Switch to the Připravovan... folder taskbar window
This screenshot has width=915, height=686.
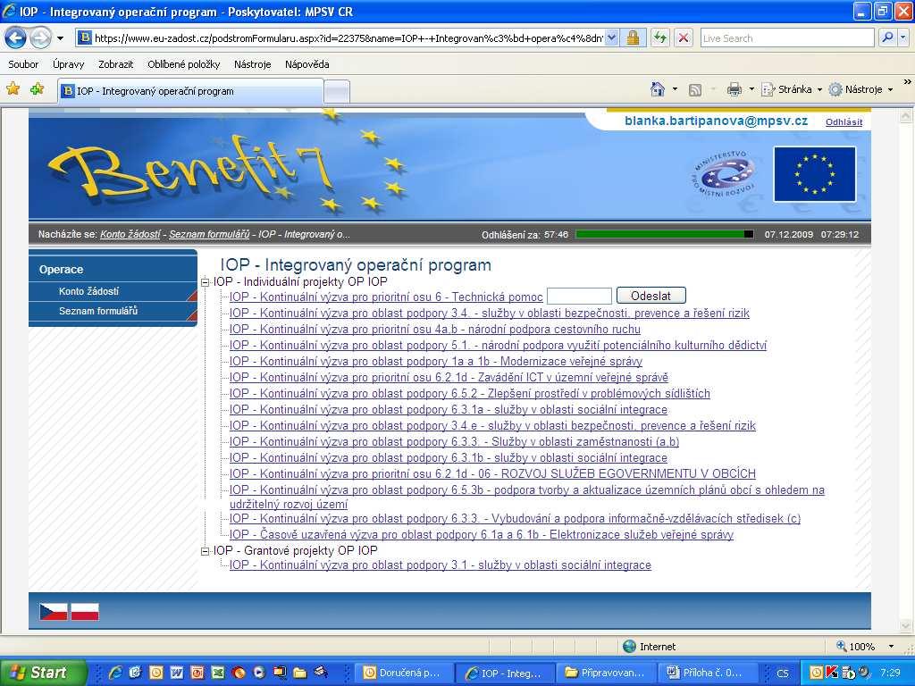pyautogui.click(x=605, y=673)
